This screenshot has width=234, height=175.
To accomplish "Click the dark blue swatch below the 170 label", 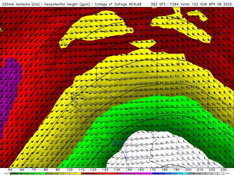I will (156, 174).
